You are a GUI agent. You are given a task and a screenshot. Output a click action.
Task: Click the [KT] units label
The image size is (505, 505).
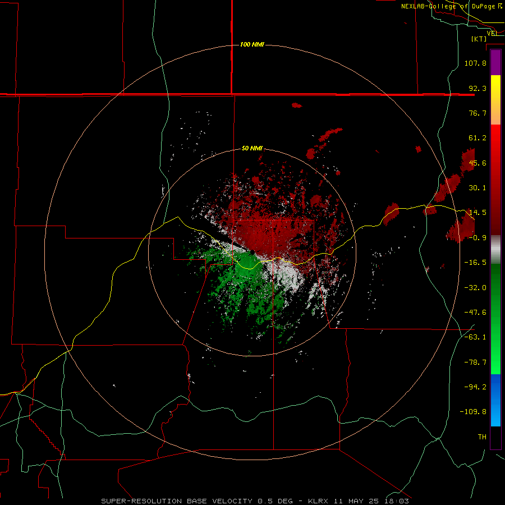(479, 39)
